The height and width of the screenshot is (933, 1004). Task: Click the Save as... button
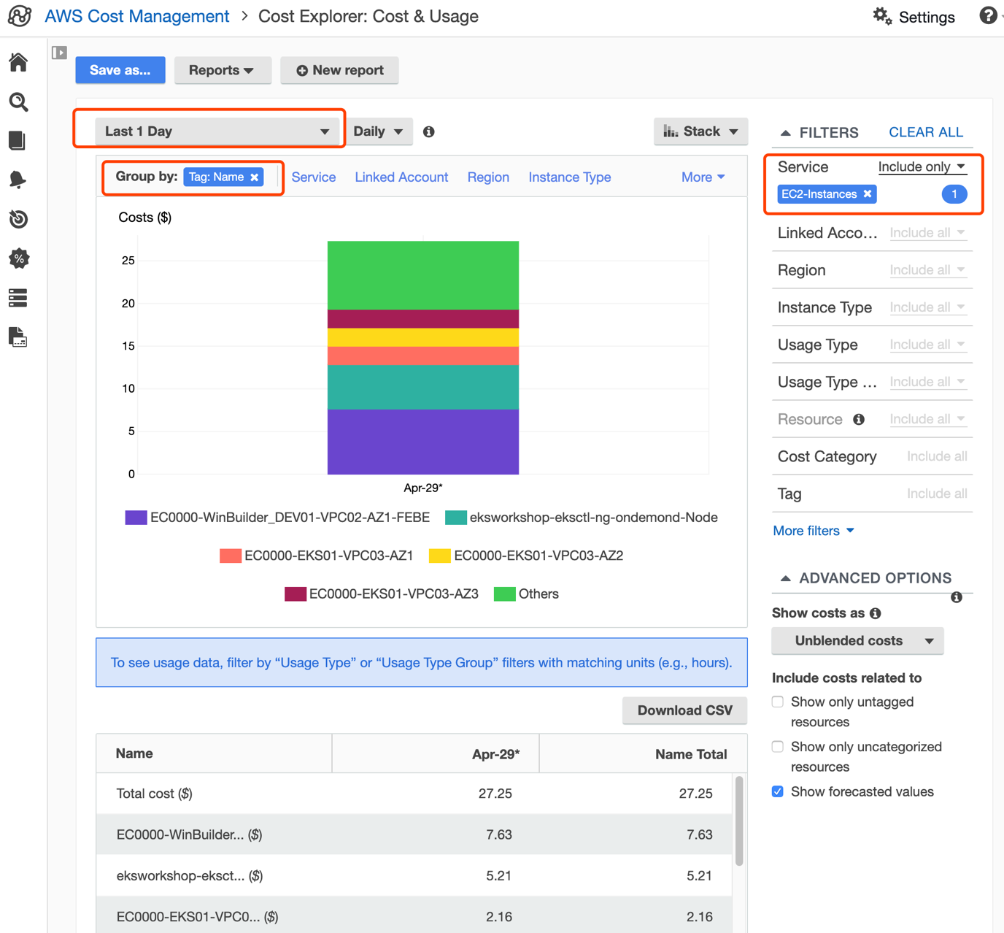pyautogui.click(x=120, y=70)
